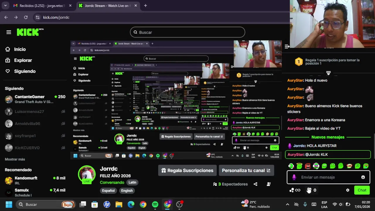Open Explorar in sidebar
Image resolution: width=375 pixels, height=211 pixels.
point(19,60)
